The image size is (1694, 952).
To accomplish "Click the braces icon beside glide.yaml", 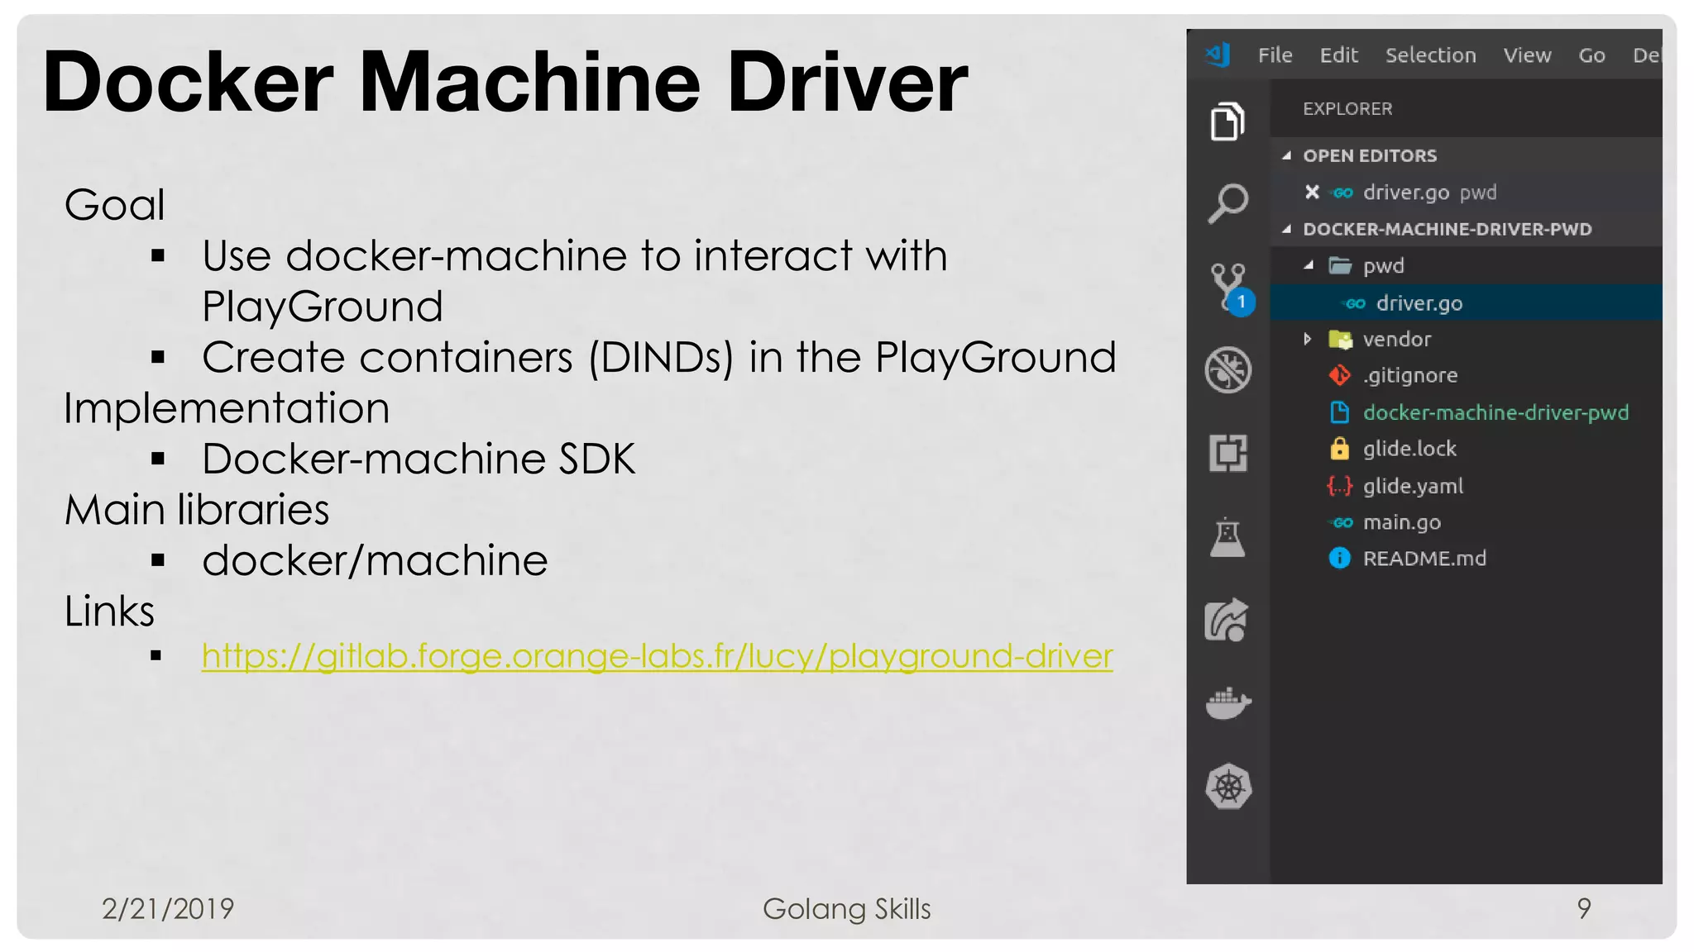I will point(1340,486).
